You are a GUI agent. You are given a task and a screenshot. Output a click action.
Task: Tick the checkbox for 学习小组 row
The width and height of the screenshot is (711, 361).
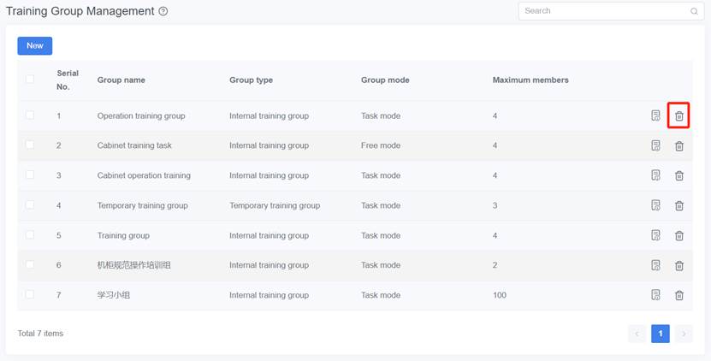pyautogui.click(x=30, y=295)
